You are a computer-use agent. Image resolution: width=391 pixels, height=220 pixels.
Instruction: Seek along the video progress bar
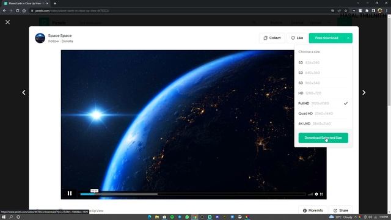pos(193,194)
